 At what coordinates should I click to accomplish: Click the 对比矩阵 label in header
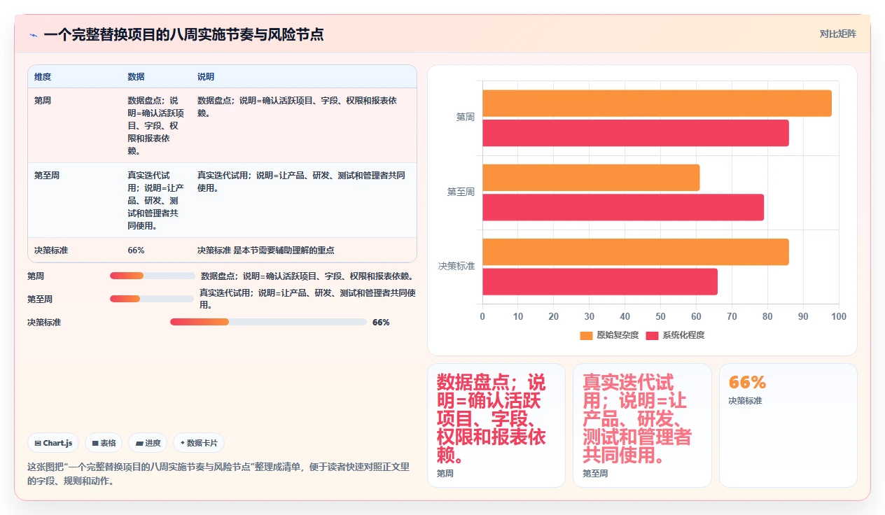(x=837, y=34)
